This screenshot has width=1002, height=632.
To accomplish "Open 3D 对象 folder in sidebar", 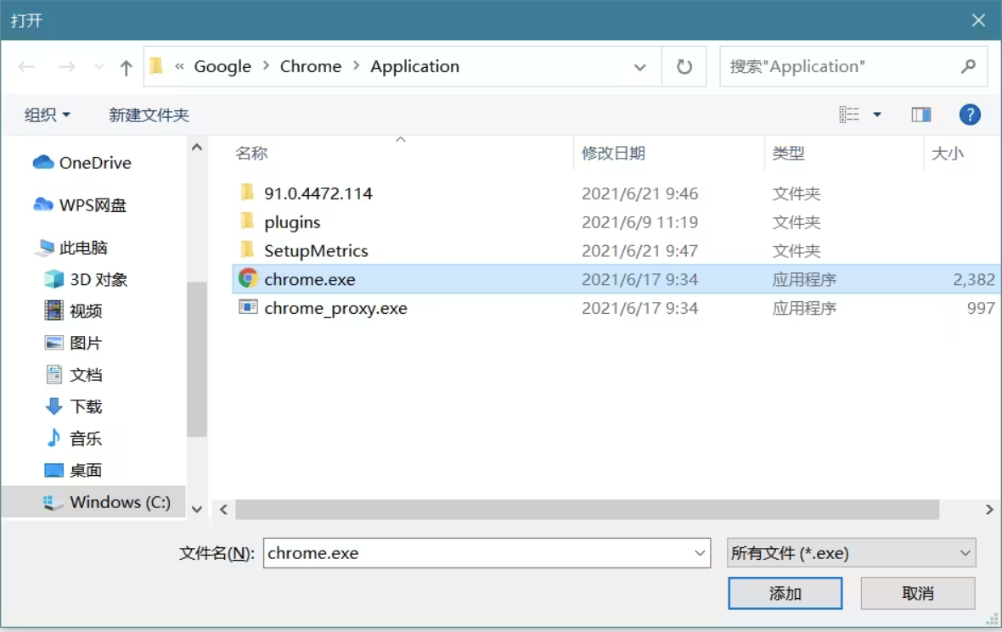I will pos(87,280).
